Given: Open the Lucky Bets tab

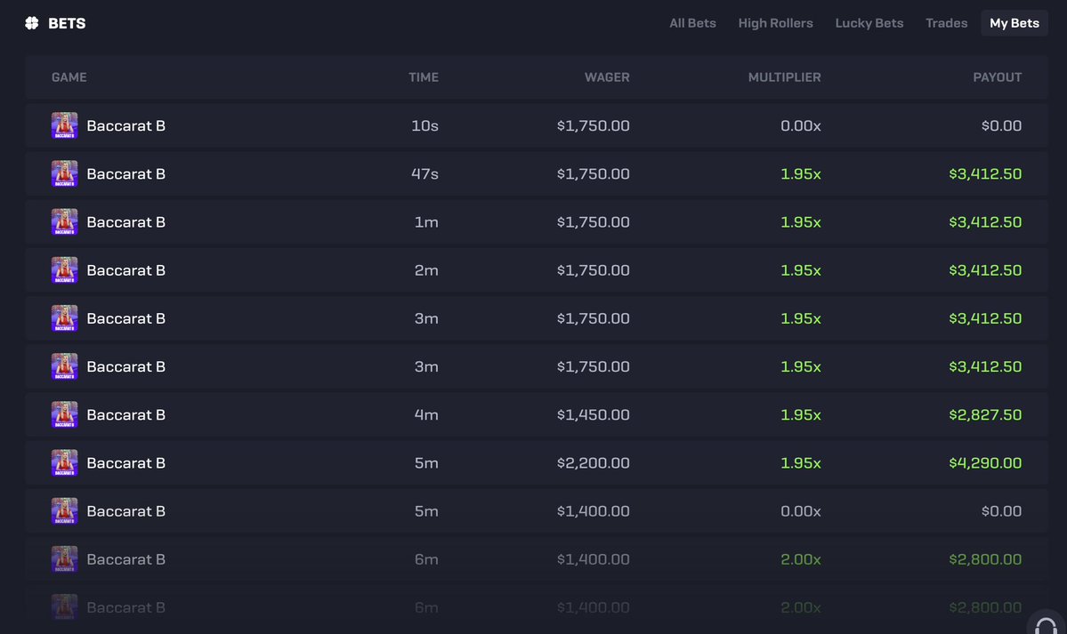Looking at the screenshot, I should pos(869,23).
